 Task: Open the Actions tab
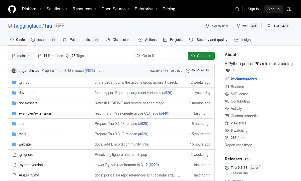tap(147, 40)
